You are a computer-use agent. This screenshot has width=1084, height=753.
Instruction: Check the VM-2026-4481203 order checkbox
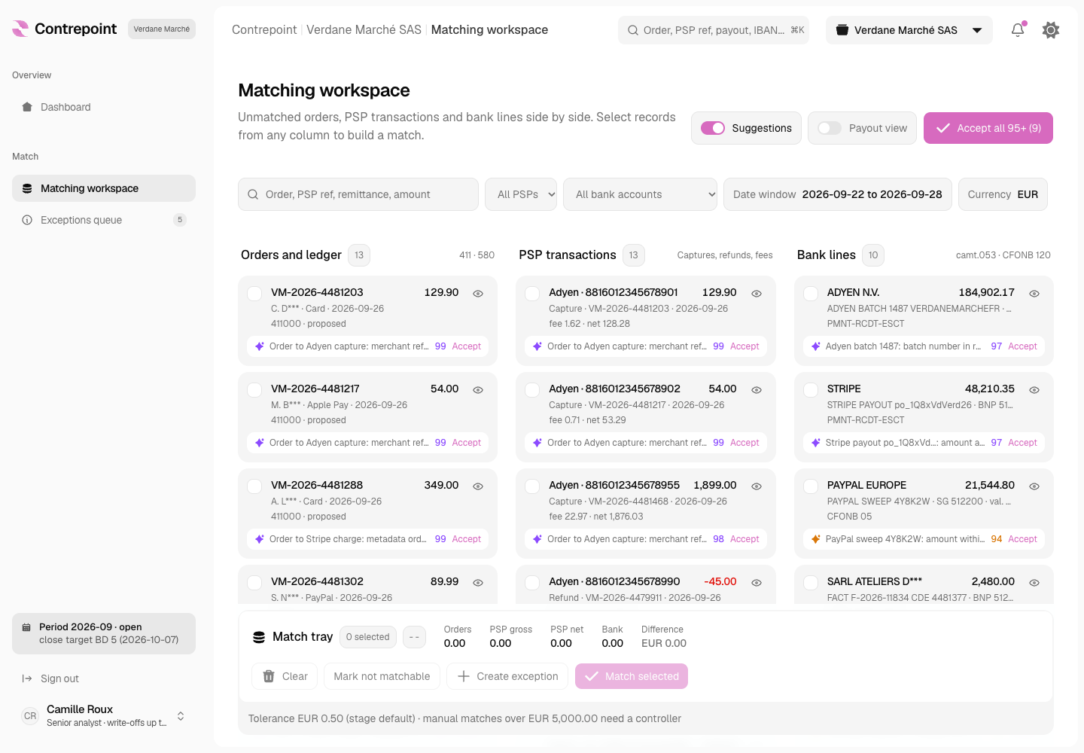click(255, 294)
